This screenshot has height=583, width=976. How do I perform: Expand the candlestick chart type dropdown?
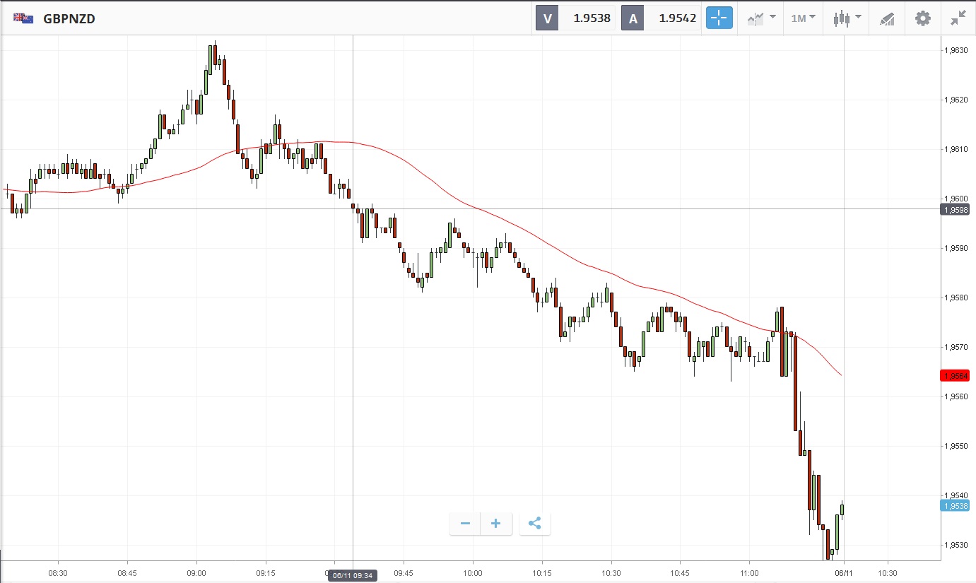(x=847, y=18)
